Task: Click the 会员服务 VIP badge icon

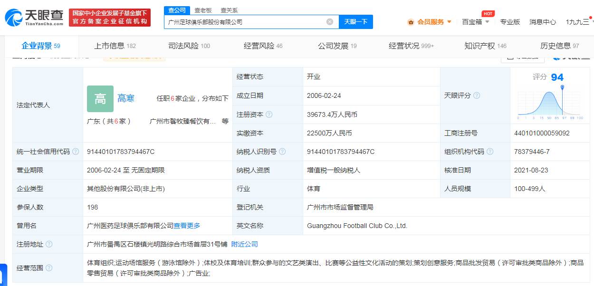Action: coord(411,22)
